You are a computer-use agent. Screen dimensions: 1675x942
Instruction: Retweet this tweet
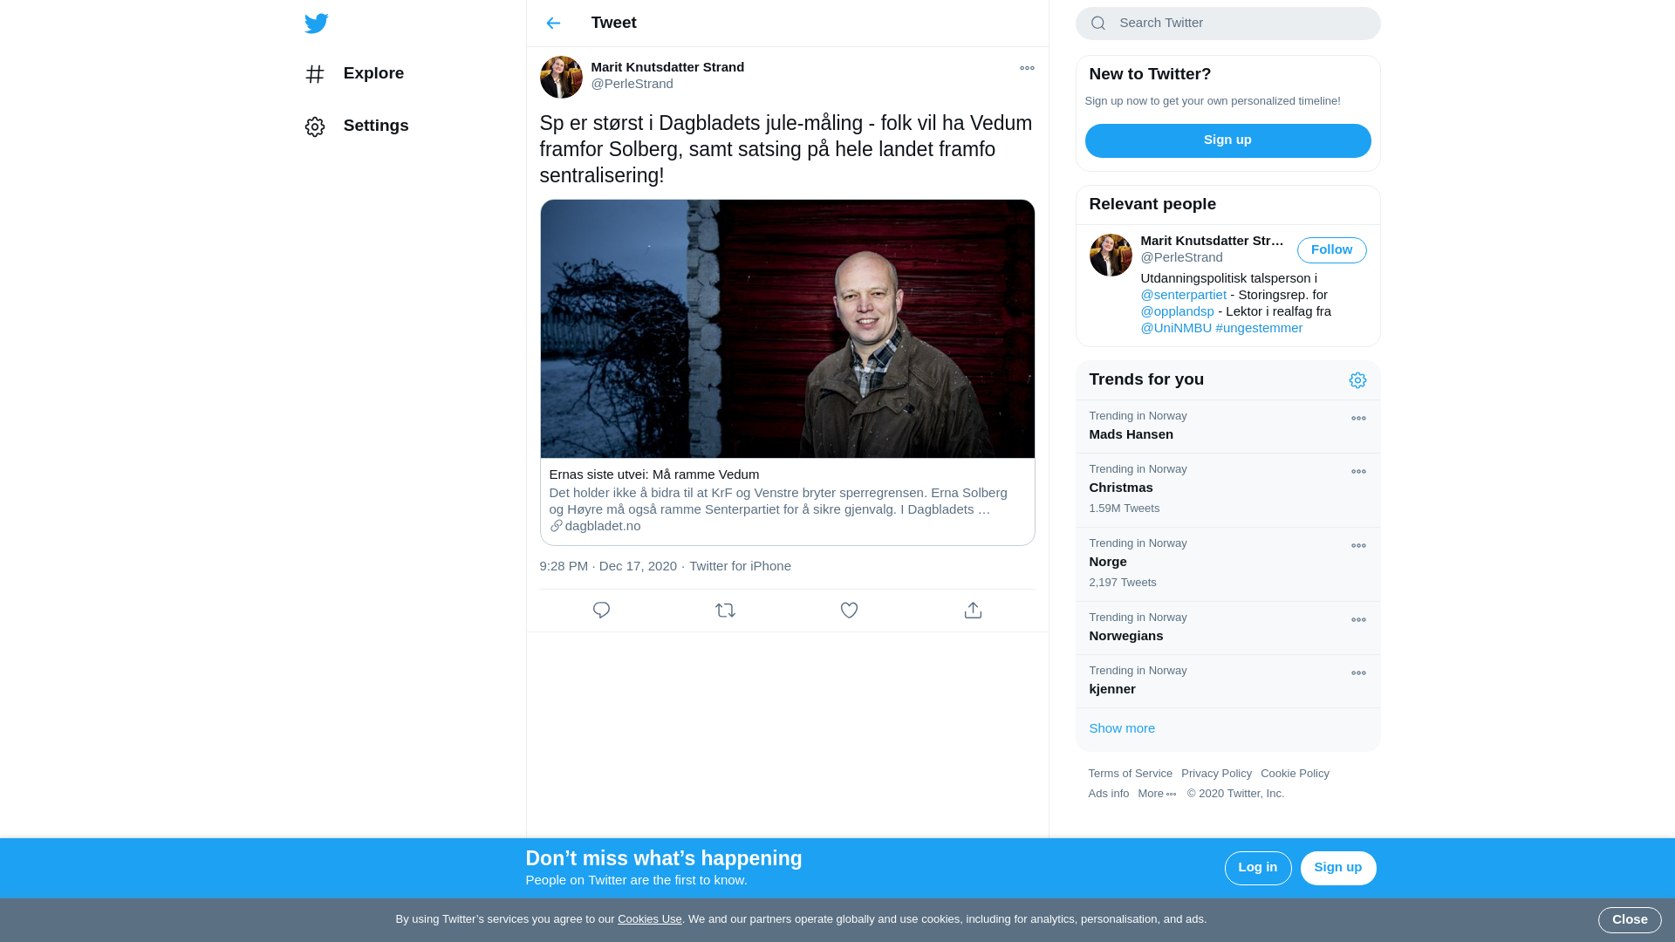(725, 611)
